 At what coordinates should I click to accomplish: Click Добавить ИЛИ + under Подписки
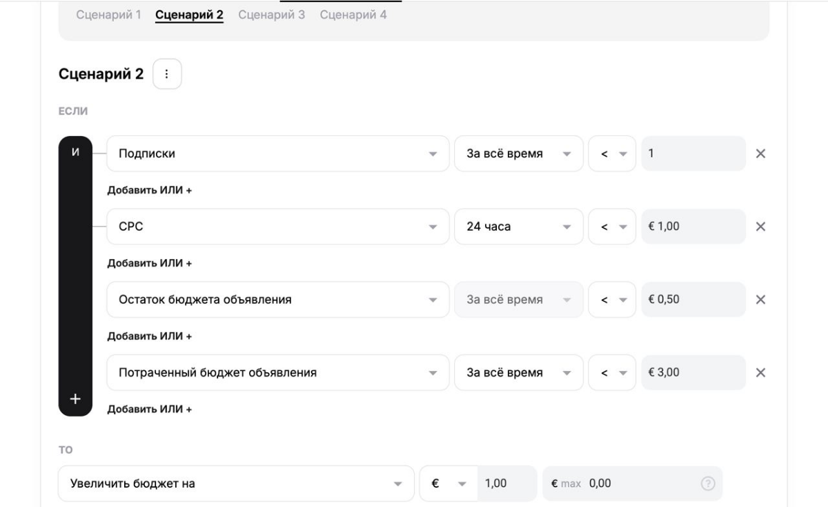click(148, 191)
